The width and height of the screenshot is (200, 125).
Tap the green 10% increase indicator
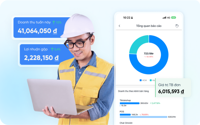(57, 22)
